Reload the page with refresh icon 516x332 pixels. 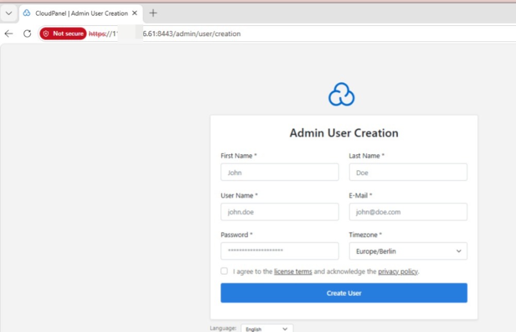tap(27, 34)
